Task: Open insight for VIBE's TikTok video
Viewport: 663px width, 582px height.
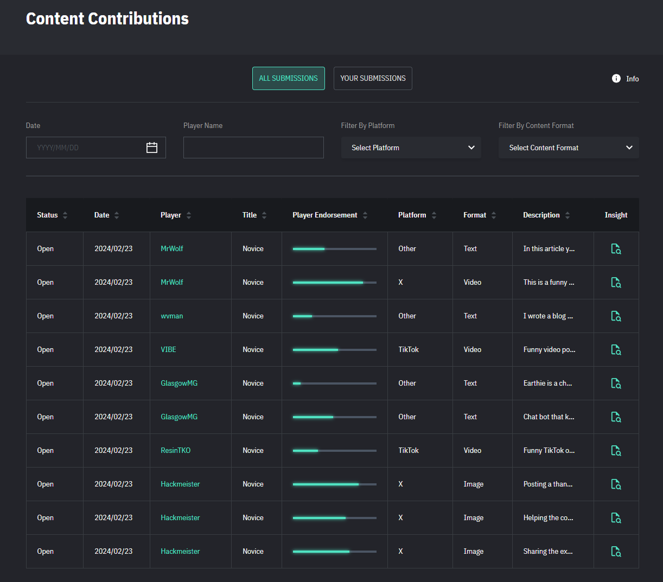Action: [x=616, y=350]
